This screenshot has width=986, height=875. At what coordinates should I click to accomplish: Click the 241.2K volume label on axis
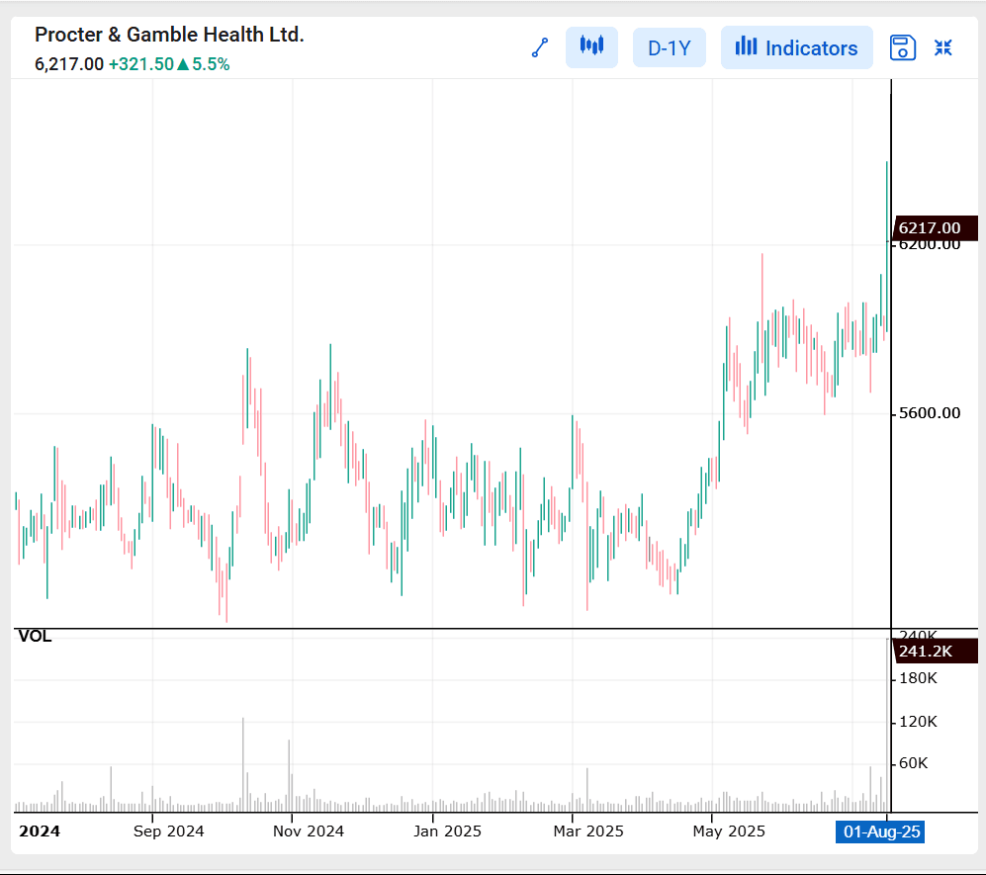pos(935,652)
